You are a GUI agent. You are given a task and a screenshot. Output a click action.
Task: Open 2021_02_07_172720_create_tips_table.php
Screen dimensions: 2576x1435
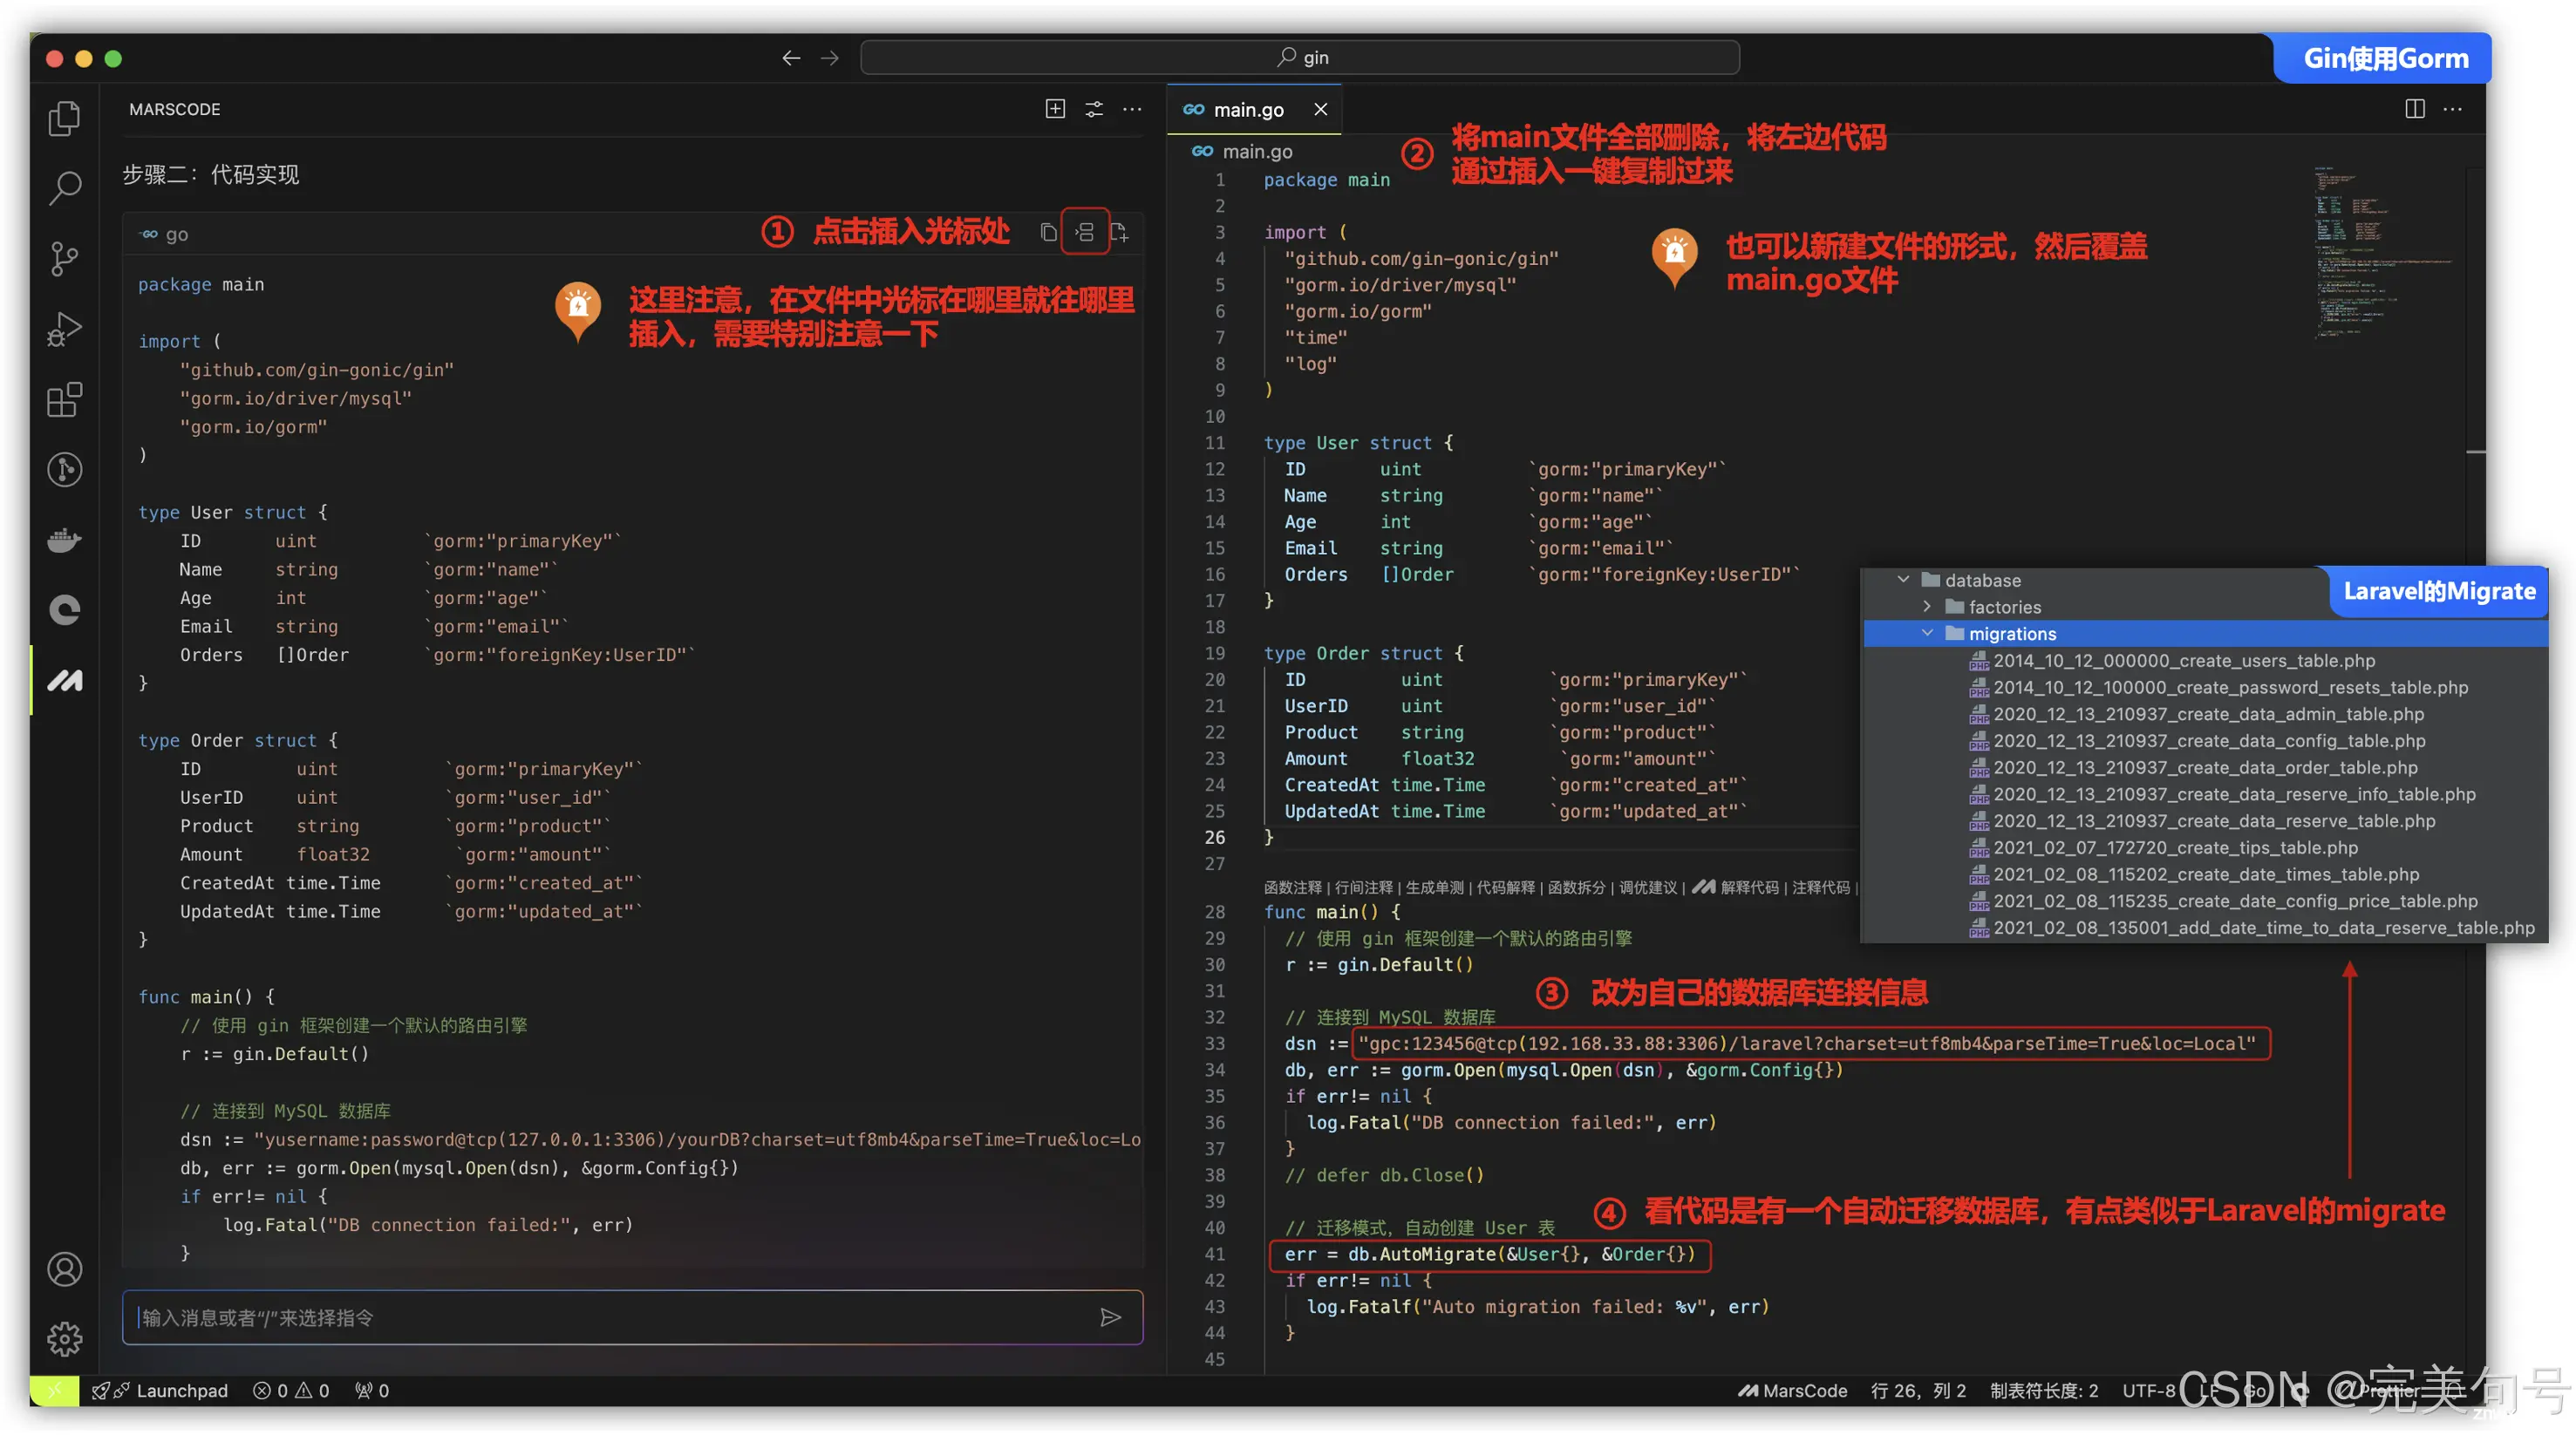pos(2174,847)
